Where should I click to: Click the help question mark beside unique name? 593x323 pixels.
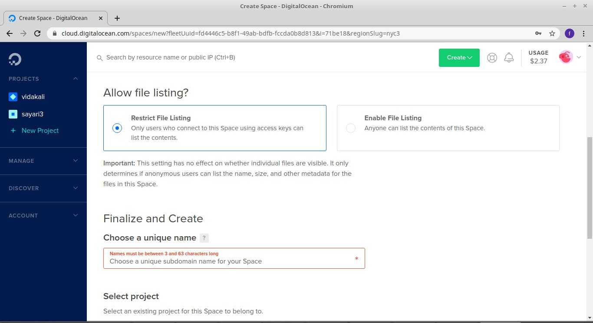coord(204,238)
